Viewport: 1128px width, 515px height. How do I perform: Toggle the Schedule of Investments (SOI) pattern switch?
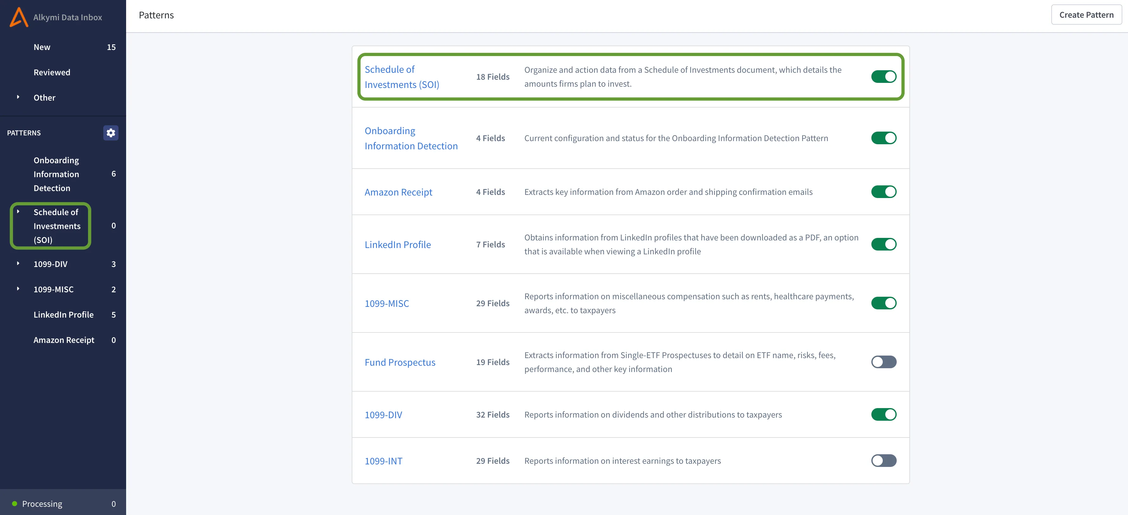(x=884, y=77)
